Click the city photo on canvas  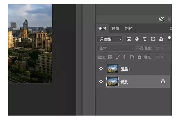30,44
